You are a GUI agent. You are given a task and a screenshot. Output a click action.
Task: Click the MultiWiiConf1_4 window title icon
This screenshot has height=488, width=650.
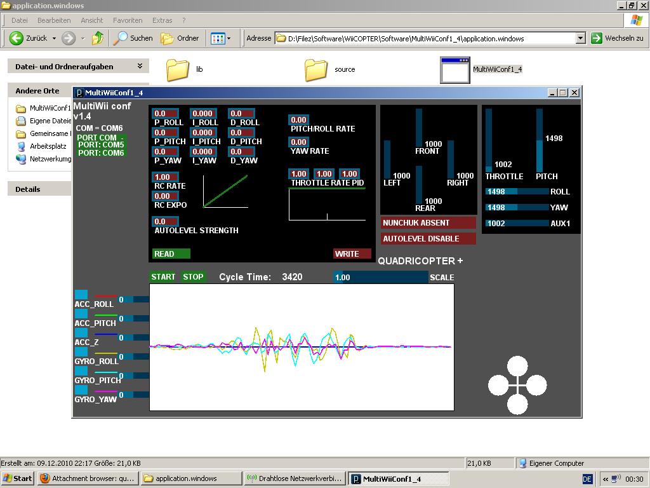pyautogui.click(x=79, y=93)
